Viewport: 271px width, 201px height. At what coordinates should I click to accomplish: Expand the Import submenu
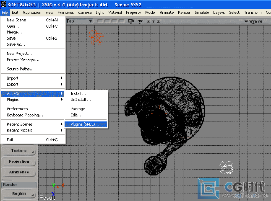33,78
